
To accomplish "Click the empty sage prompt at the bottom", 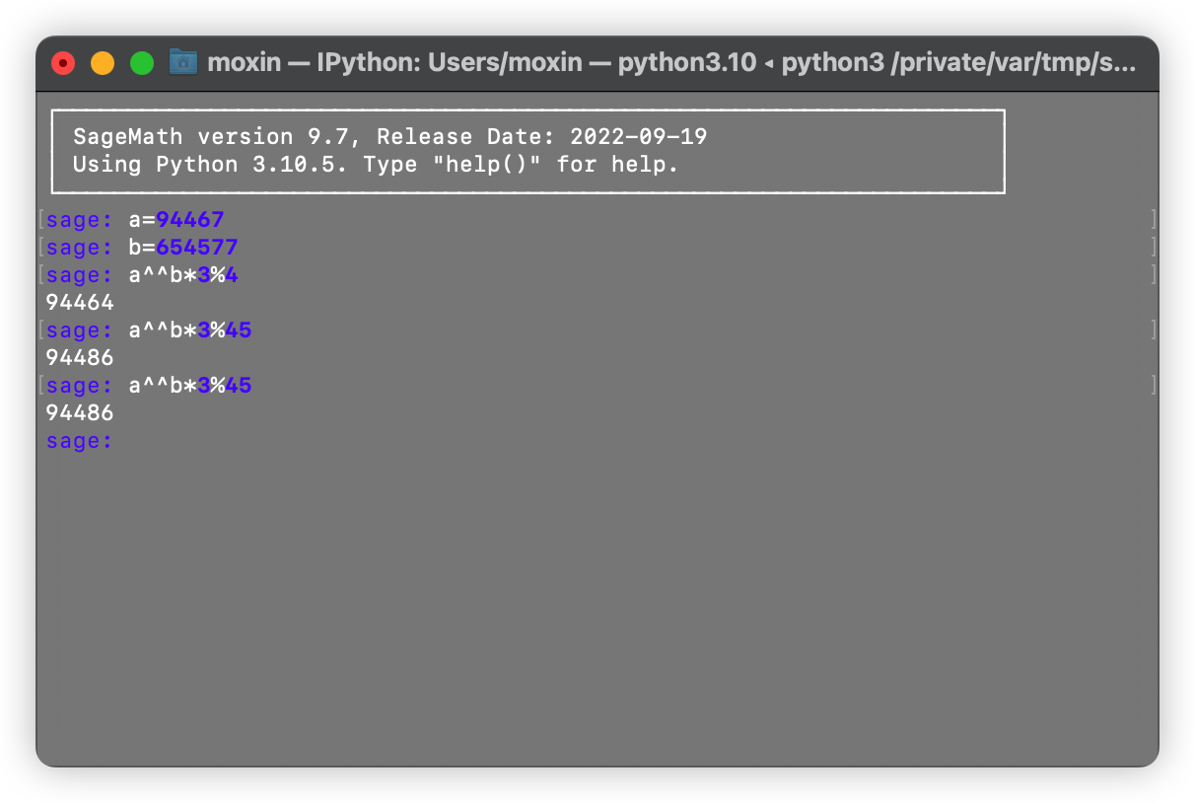I will pyautogui.click(x=77, y=440).
